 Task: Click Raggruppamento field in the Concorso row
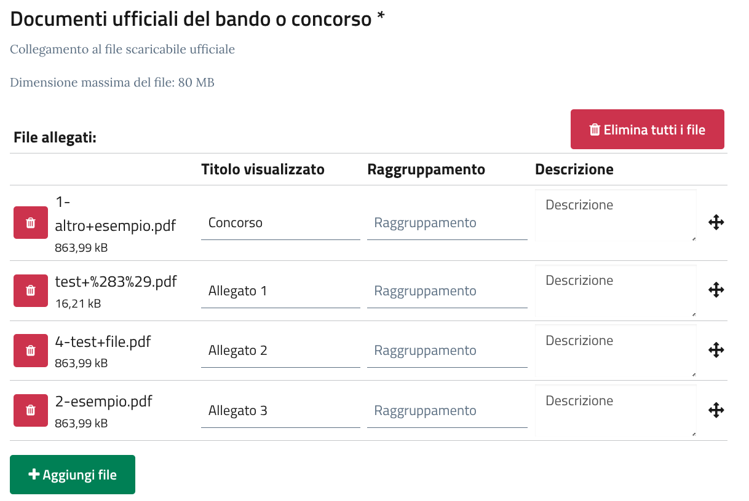[447, 223]
